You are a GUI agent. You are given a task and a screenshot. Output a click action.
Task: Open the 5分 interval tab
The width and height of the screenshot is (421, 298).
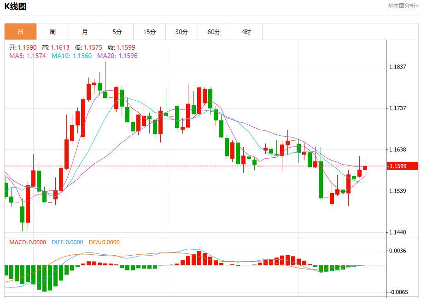tap(117, 32)
